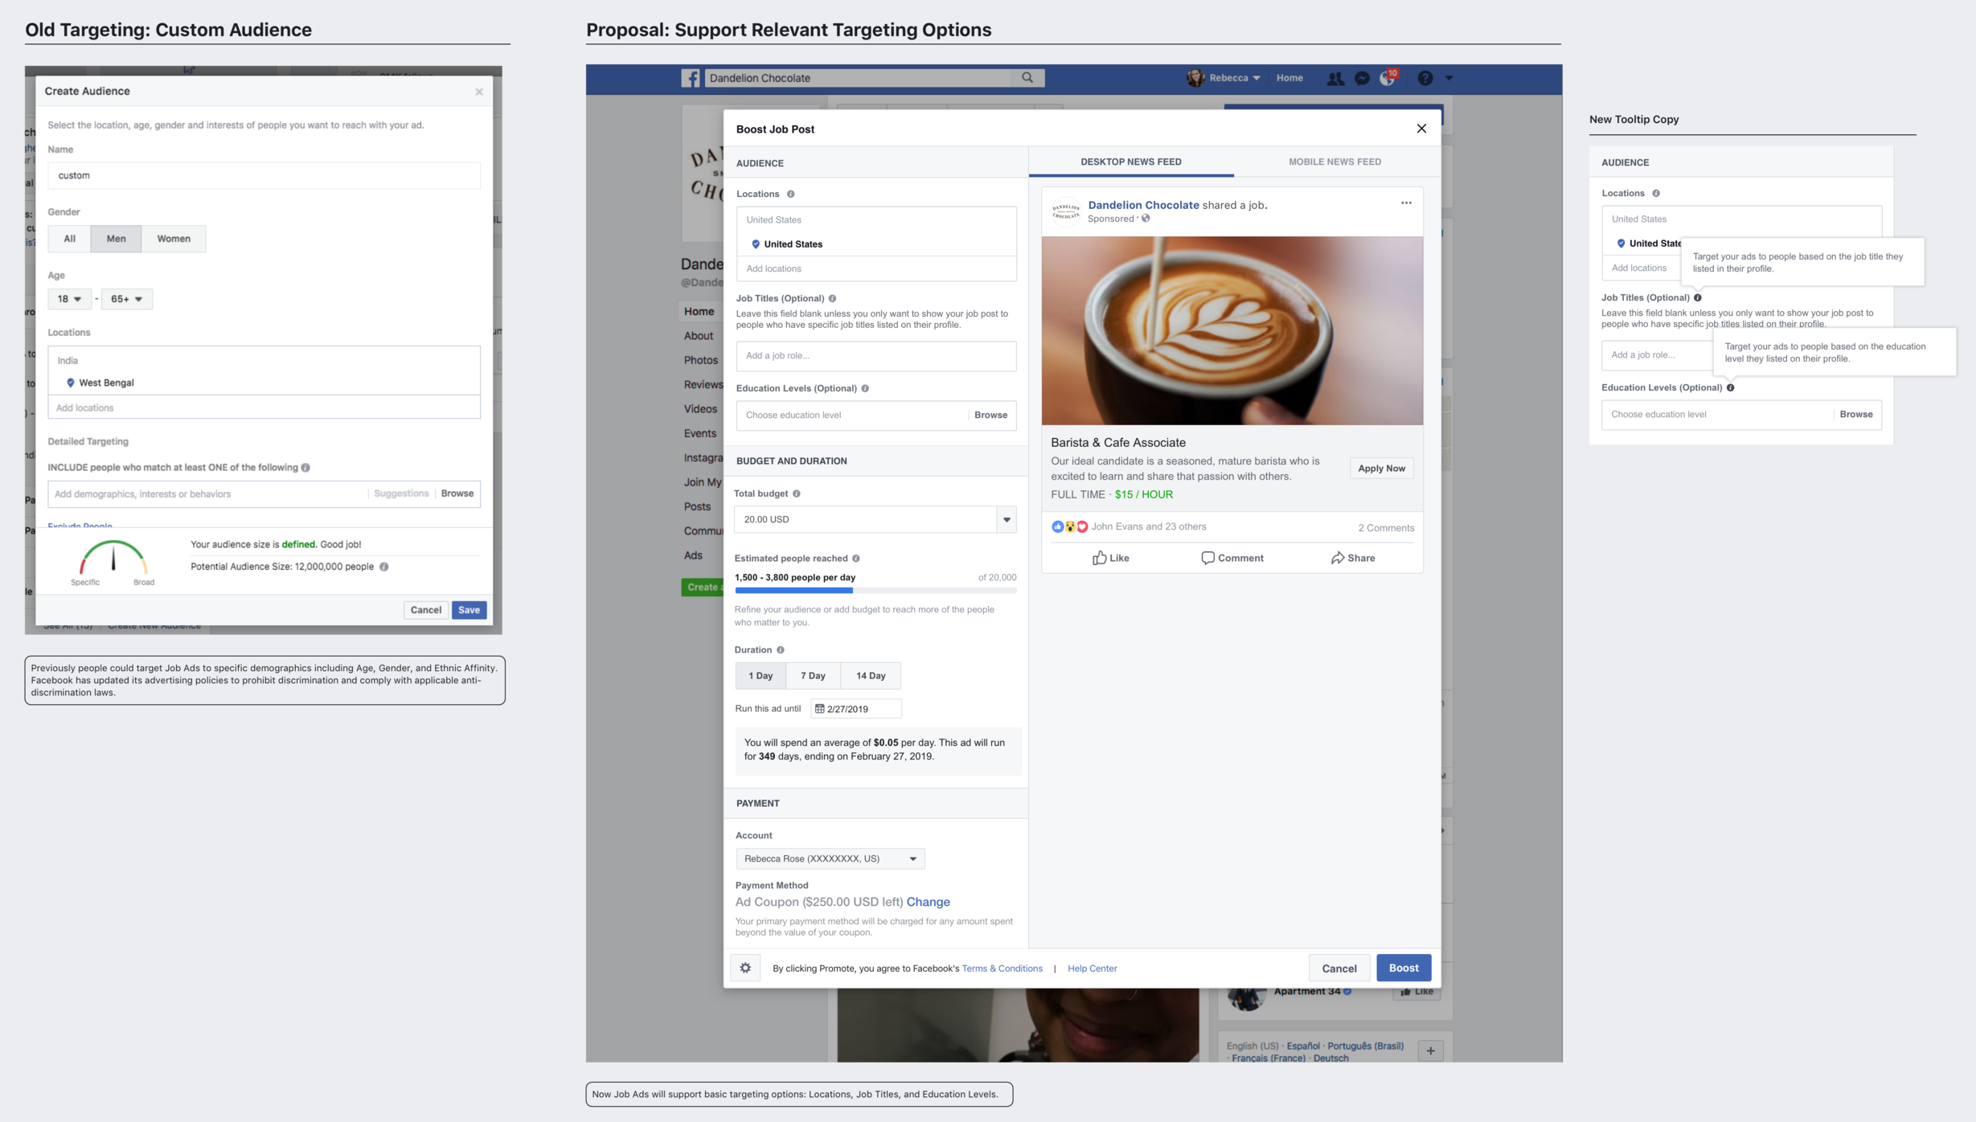Click info icon beside INCLUDE people who match
The height and width of the screenshot is (1122, 1976).
pyautogui.click(x=305, y=468)
